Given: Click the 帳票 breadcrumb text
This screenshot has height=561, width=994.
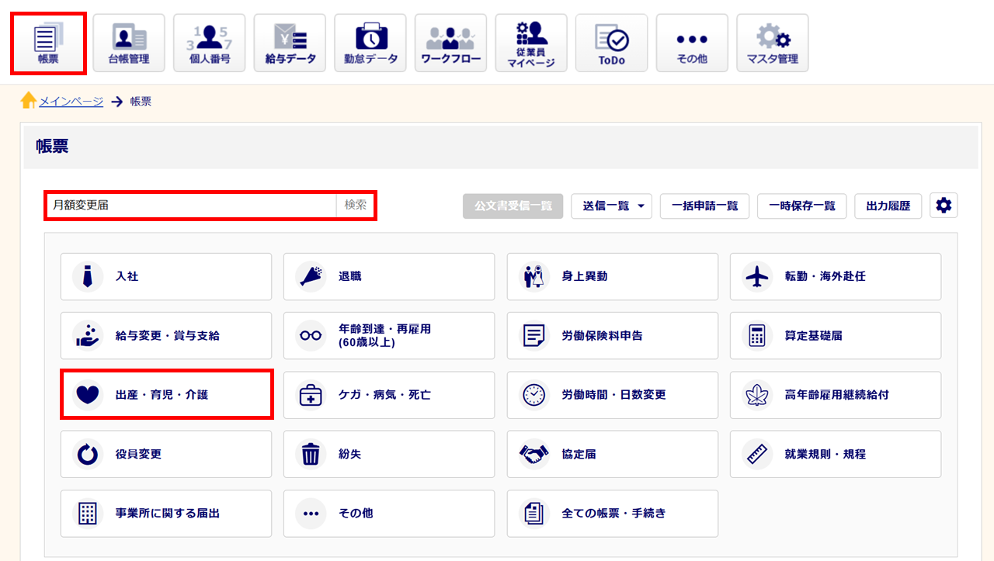Looking at the screenshot, I should 141,101.
